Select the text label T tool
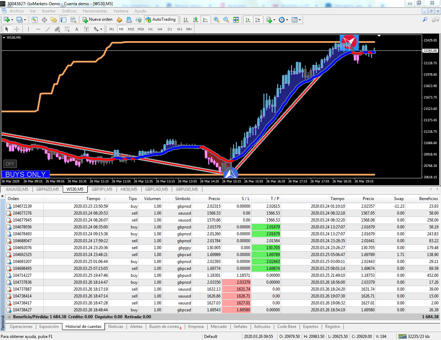The width and height of the screenshot is (441, 340). click(86, 29)
